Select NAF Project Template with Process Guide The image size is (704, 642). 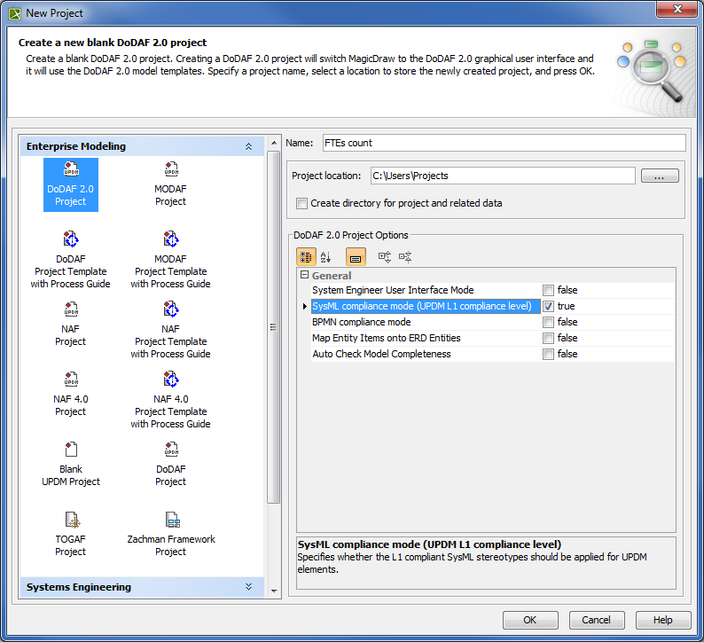click(x=170, y=330)
